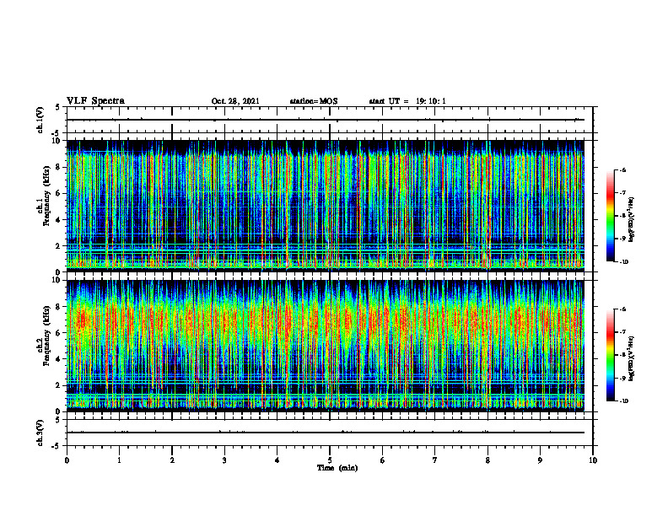Image resolution: width=668 pixels, height=516 pixels.
Task: Click "-7" on the ch.1 color scale
Action: tap(622, 193)
